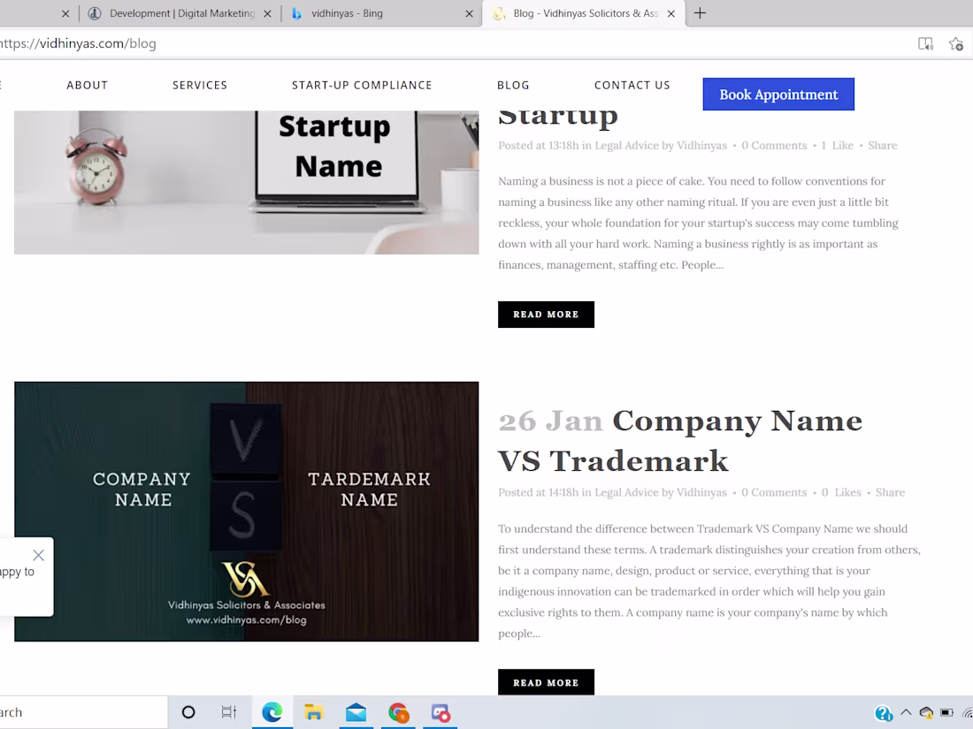Open immersive reader icon in address bar

925,44
